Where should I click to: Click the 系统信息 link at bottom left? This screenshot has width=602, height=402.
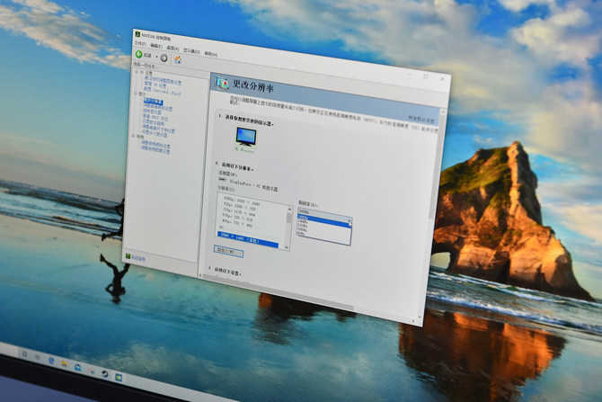pyautogui.click(x=138, y=259)
